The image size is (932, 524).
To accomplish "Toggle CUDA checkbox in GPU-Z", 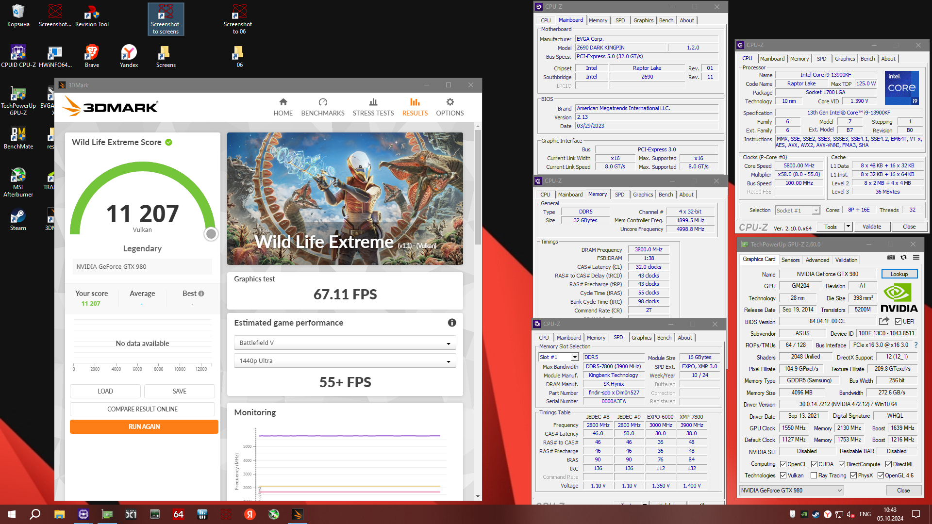I will point(814,464).
